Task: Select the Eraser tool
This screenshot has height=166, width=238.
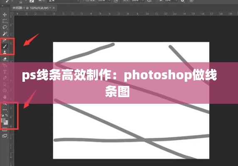Action: [x=5, y=59]
